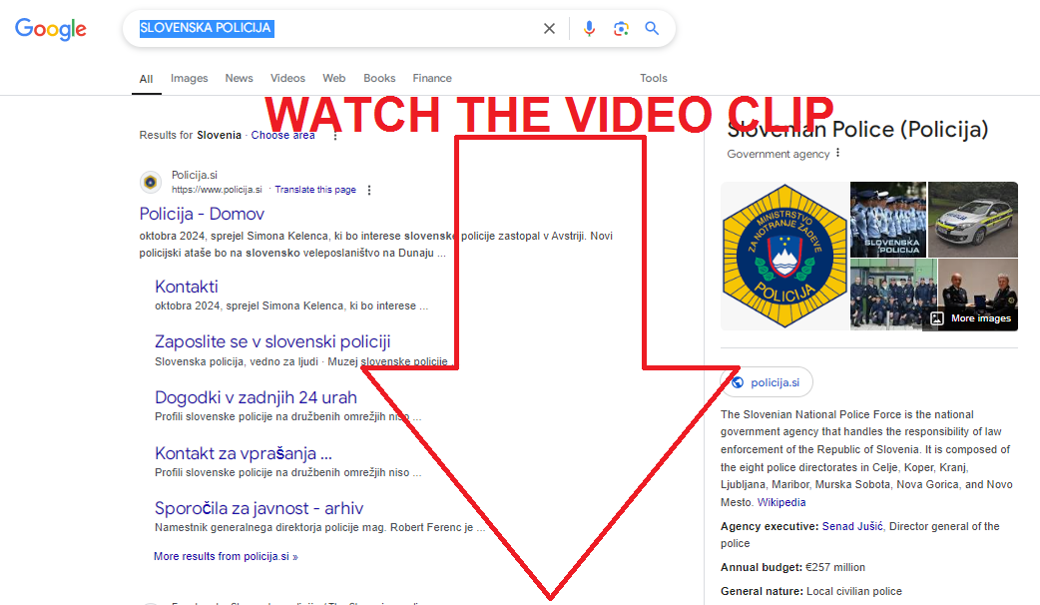Open options beside Choose area
This screenshot has height=605, width=1040.
335,136
